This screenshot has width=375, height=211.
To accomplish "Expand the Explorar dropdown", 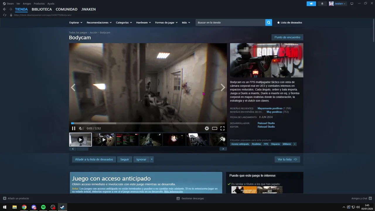I will [x=76, y=23].
